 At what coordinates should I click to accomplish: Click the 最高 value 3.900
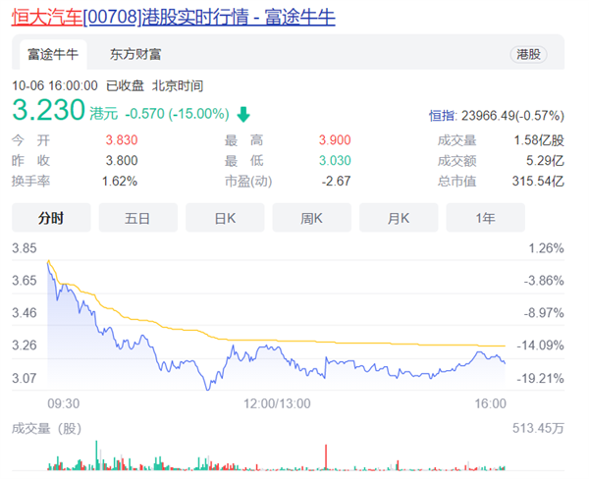coord(335,140)
